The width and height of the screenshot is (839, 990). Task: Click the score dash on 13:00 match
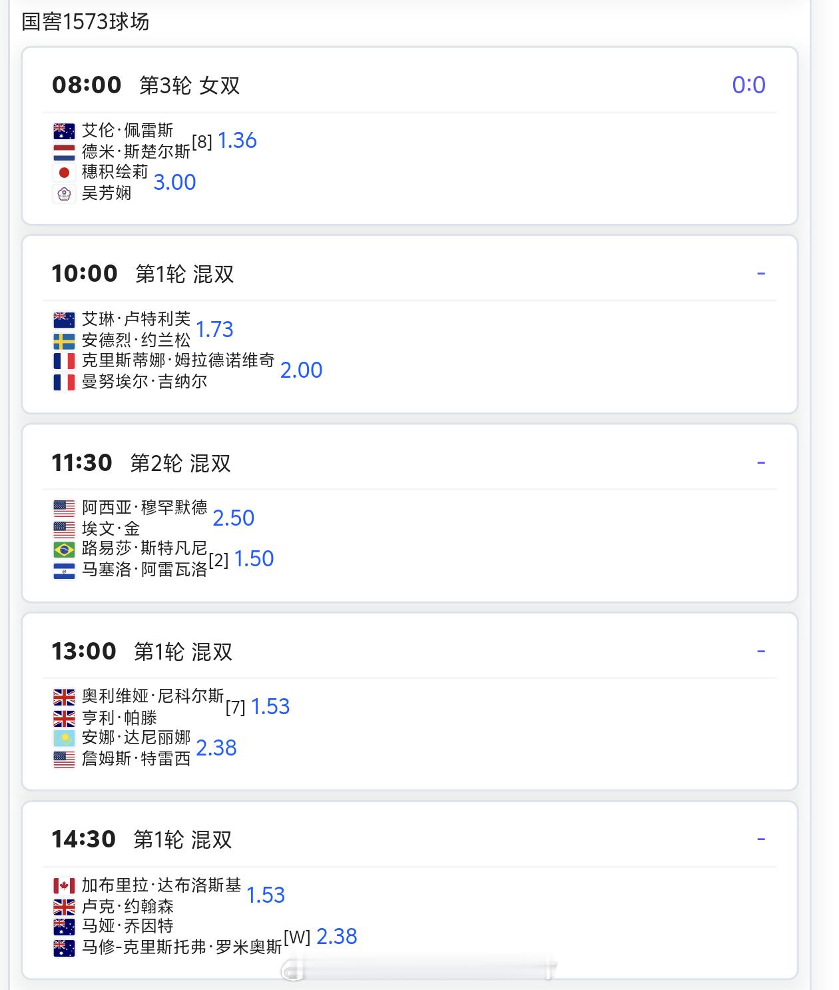tap(760, 651)
